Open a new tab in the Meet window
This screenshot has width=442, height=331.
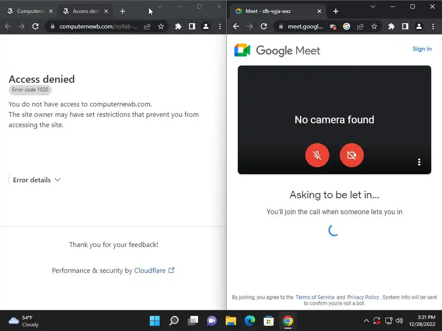tap(336, 11)
